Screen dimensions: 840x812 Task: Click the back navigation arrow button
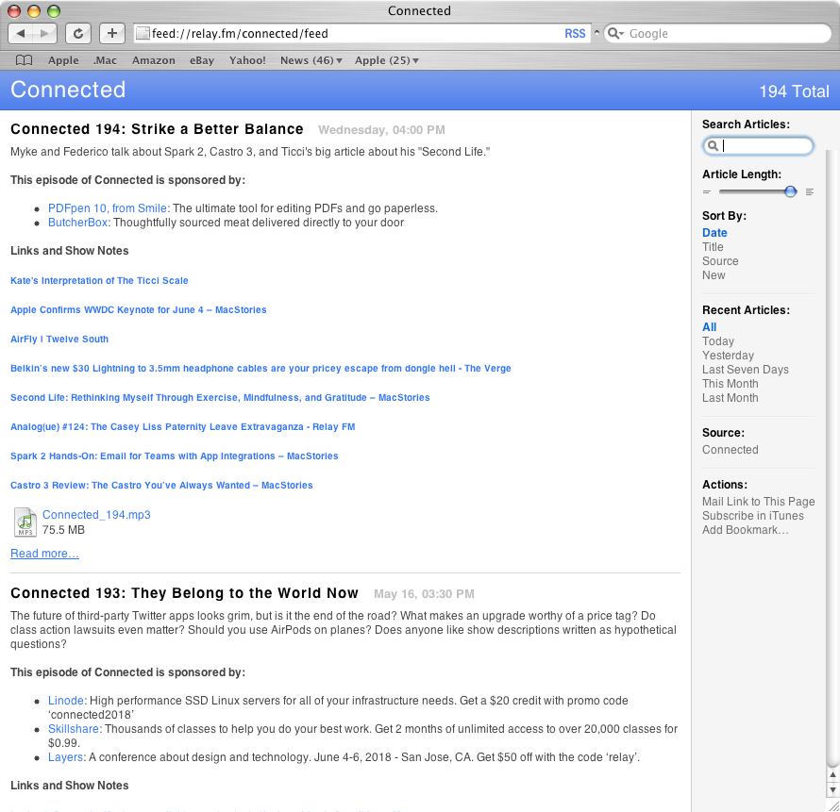[21, 33]
